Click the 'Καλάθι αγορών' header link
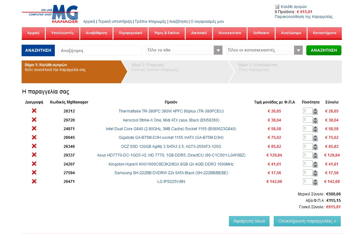This screenshot has width=364, height=234. coord(294,7)
